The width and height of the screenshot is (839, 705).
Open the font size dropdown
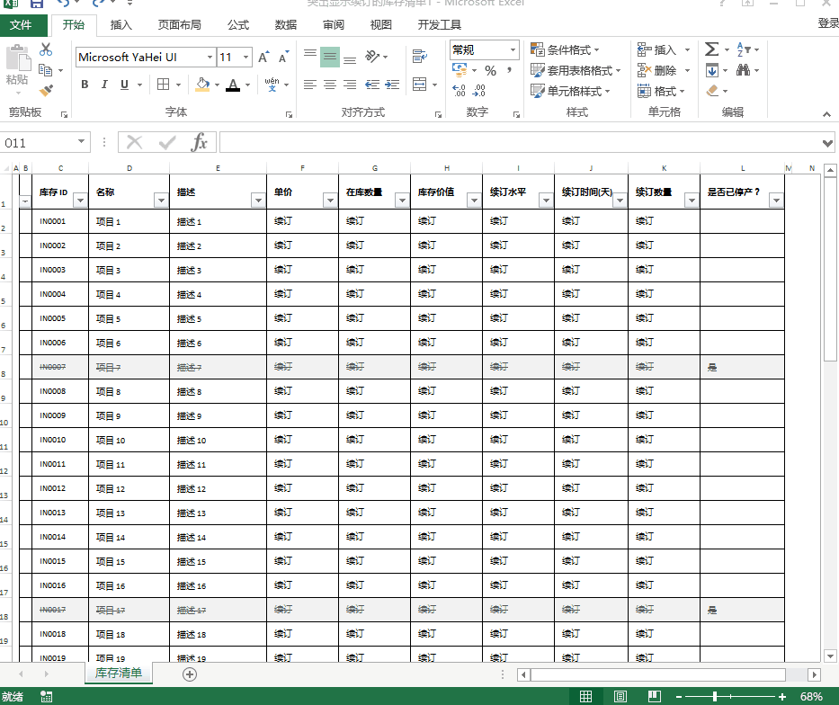(245, 58)
